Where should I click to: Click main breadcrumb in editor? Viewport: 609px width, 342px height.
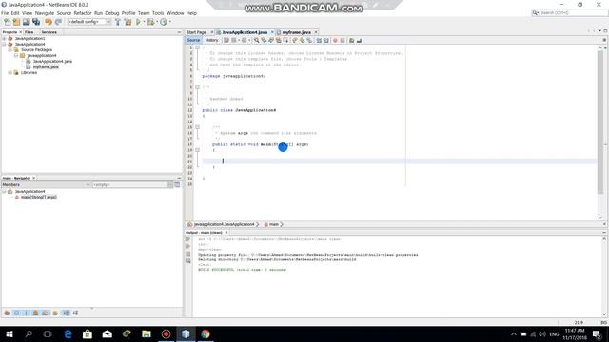[274, 224]
